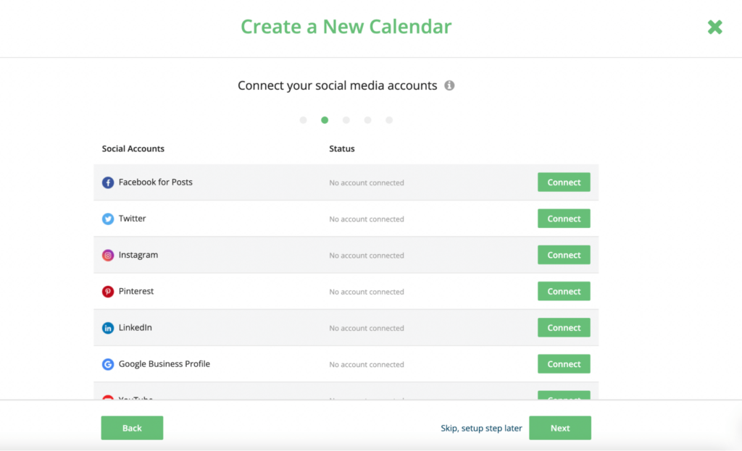This screenshot has height=451, width=742.
Task: Click the Facebook for Posts icon
Action: 108,182
